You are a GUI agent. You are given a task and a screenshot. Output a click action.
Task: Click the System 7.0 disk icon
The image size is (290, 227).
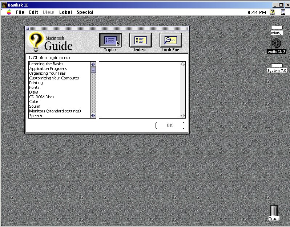click(x=277, y=66)
